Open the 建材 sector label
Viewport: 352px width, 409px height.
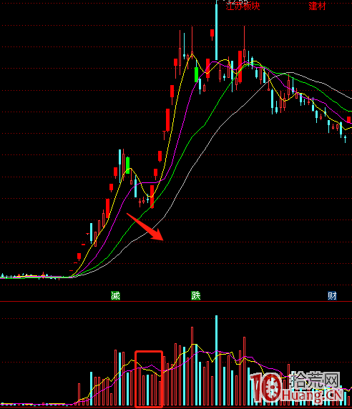pos(317,6)
